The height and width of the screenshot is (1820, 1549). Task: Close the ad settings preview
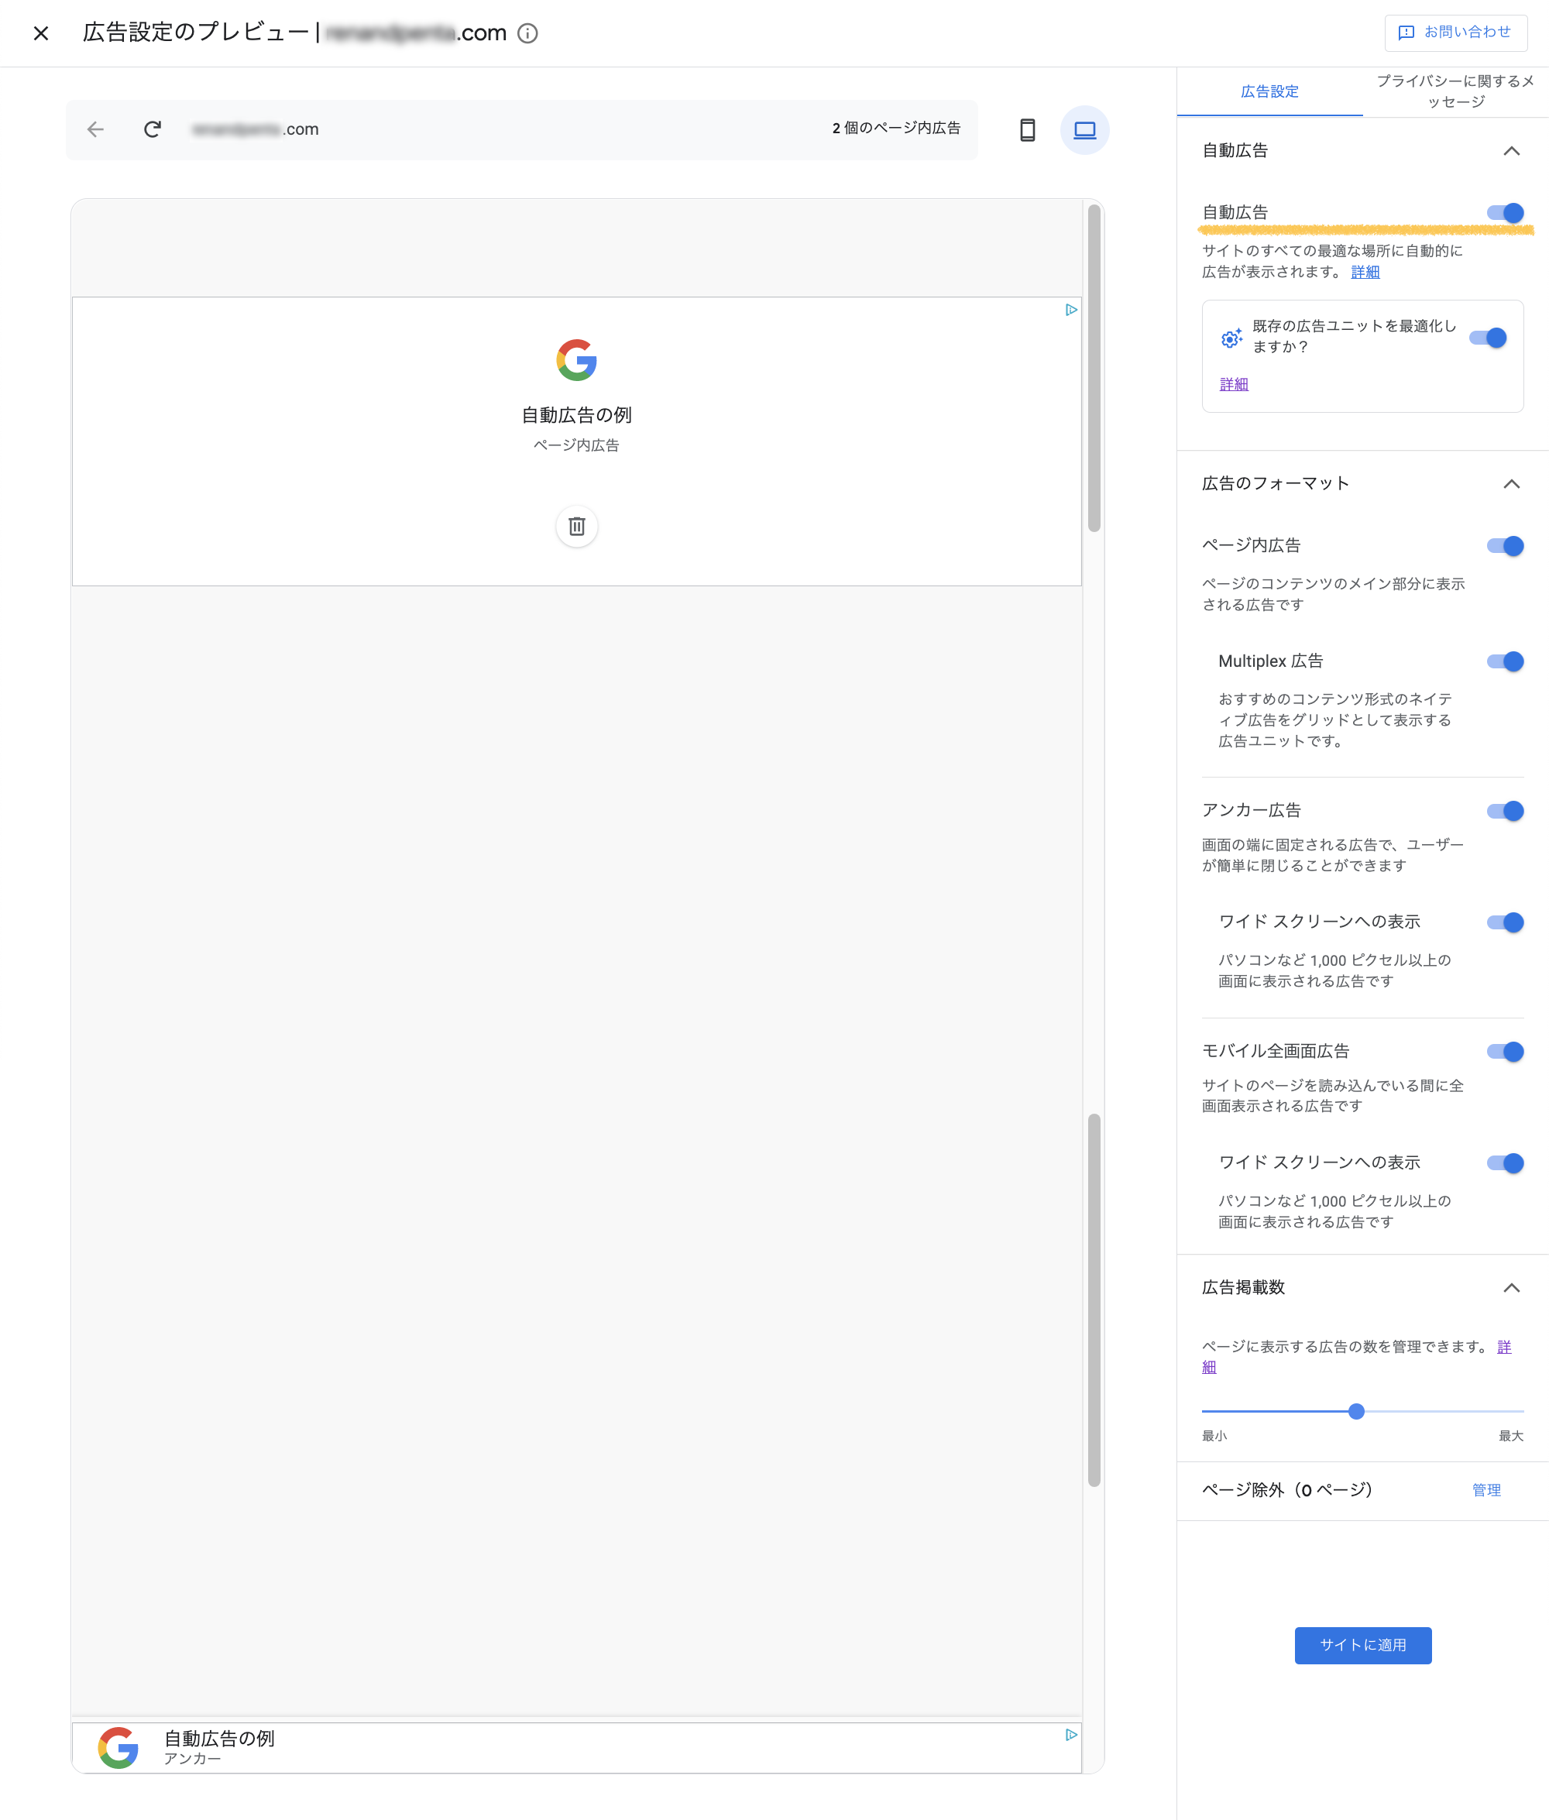(40, 33)
